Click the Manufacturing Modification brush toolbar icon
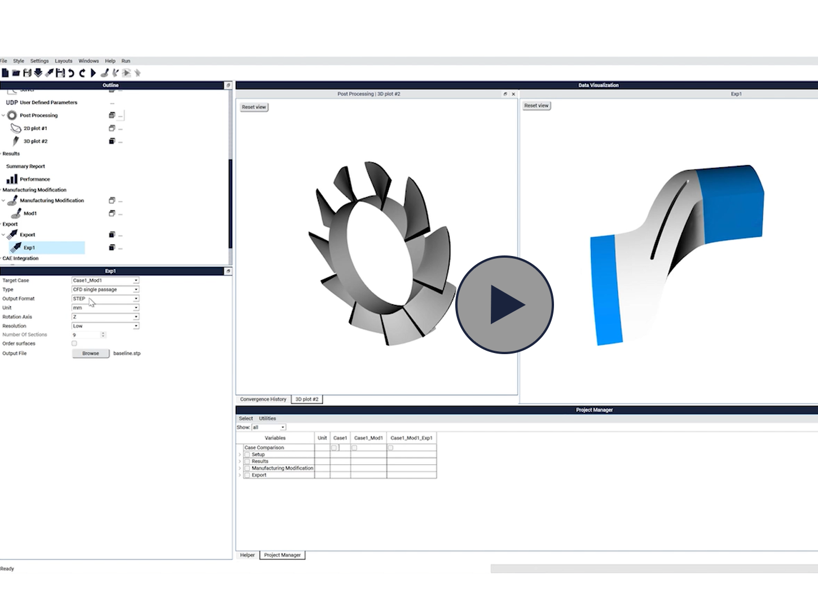 coord(104,73)
